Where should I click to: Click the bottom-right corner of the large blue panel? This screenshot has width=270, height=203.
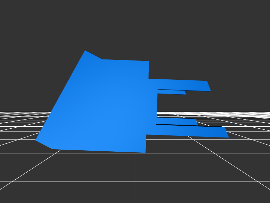145,152
